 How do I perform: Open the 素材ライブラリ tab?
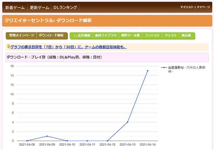point(106,35)
